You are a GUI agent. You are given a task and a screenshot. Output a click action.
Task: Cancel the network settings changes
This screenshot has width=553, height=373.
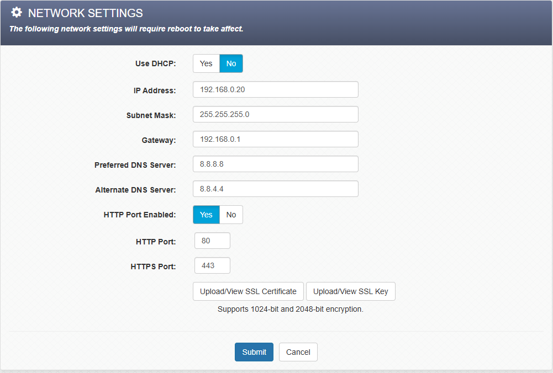(x=298, y=352)
